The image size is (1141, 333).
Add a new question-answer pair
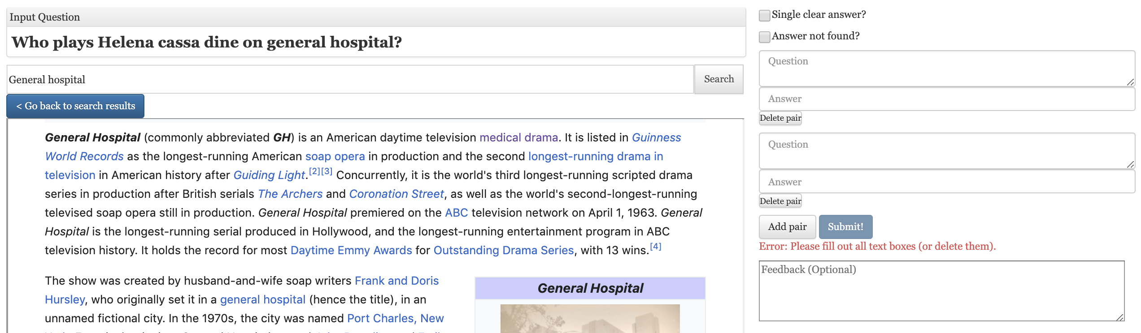pos(787,227)
